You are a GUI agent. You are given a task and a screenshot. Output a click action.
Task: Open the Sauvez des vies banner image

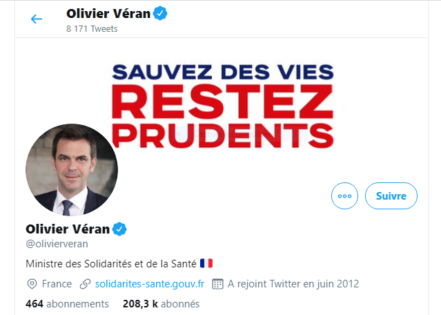click(222, 106)
